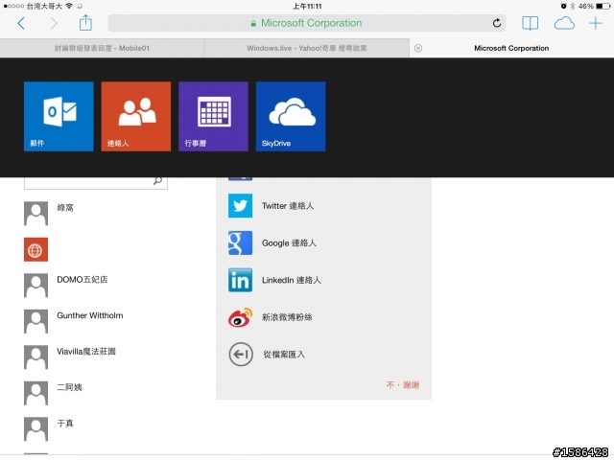Open the Outlook mail tile
Screen dimensions: 614x460
click(x=59, y=116)
